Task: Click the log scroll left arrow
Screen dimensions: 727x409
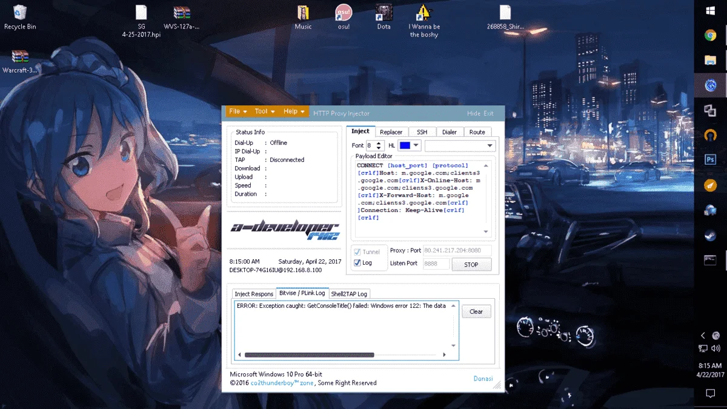Action: pyautogui.click(x=239, y=355)
